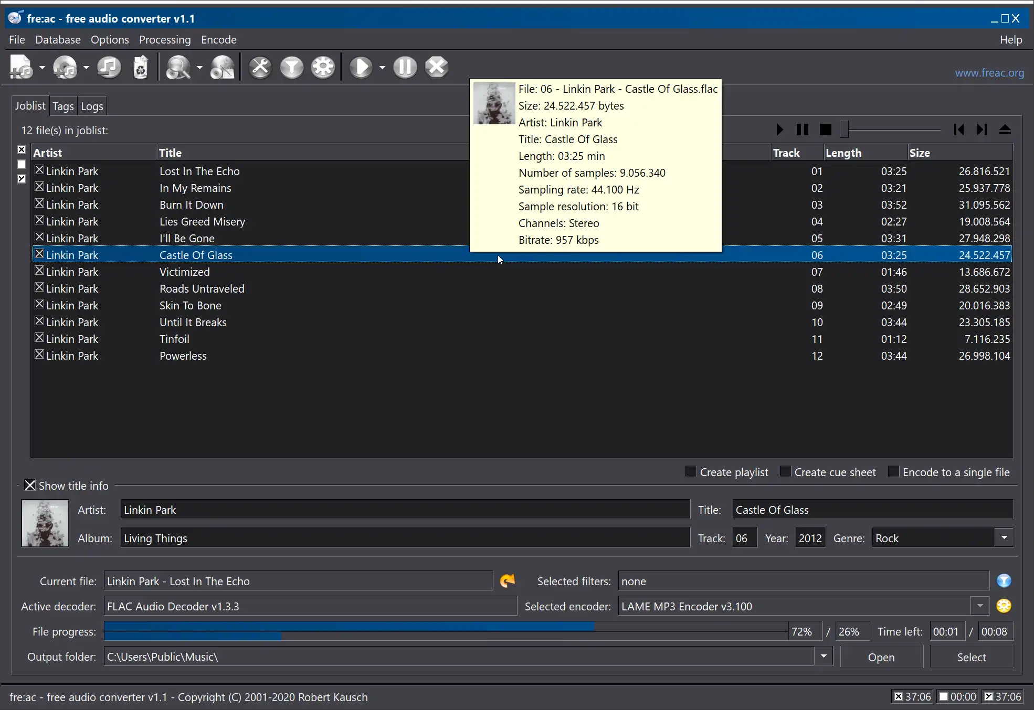Switch to the Tags tab
Viewport: 1034px width, 710px height.
[x=63, y=106]
